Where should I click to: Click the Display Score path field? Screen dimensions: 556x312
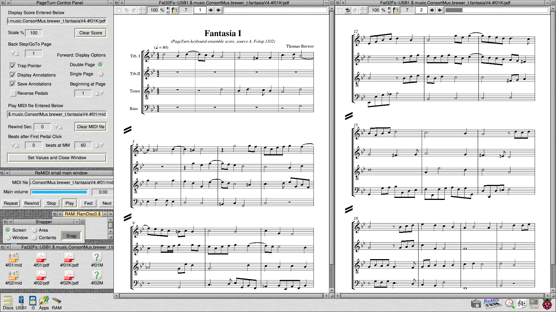57,21
